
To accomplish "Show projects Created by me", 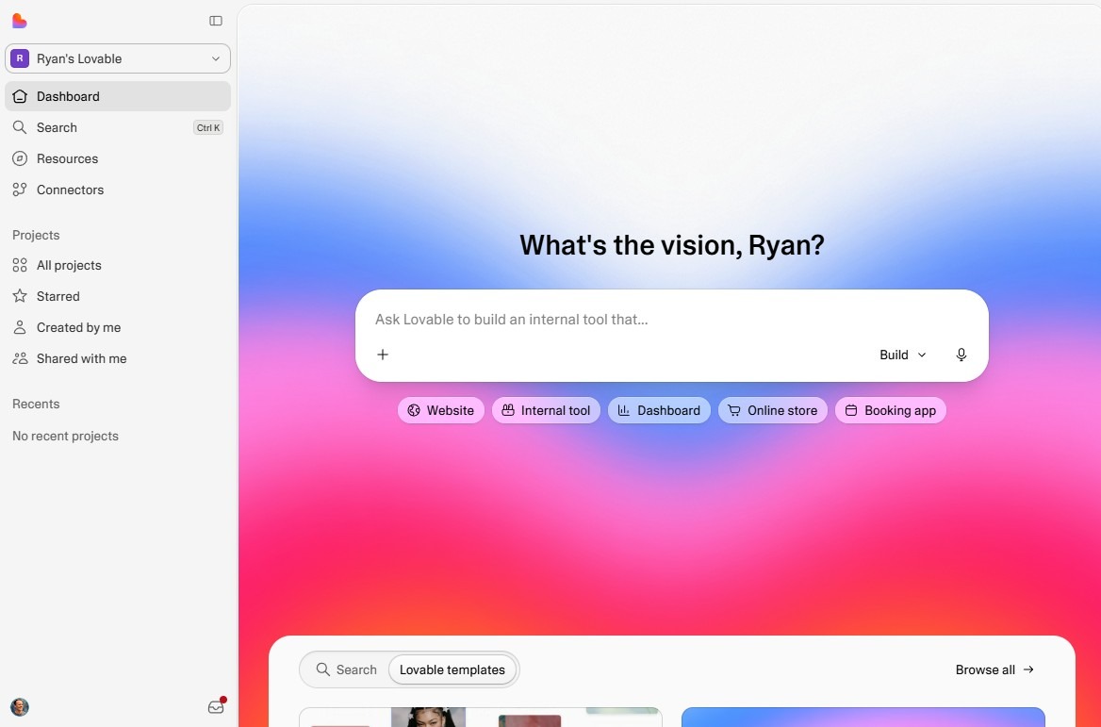I will (x=118, y=327).
